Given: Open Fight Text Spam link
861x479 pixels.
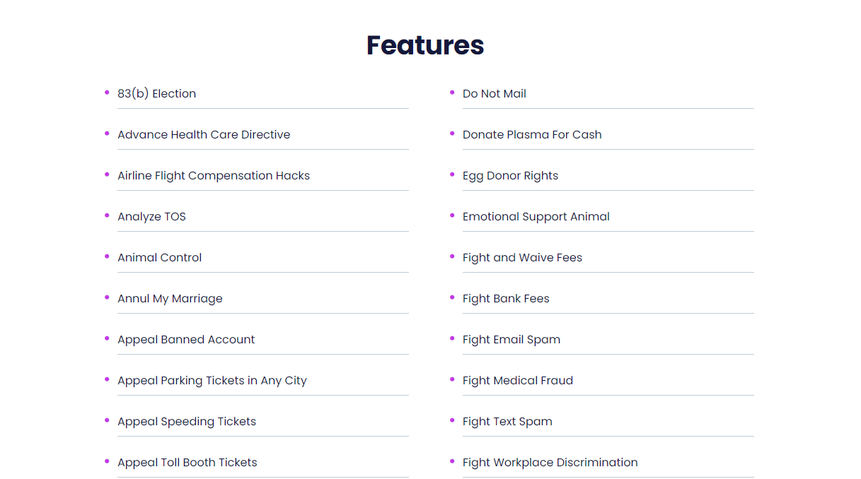Looking at the screenshot, I should click(507, 421).
